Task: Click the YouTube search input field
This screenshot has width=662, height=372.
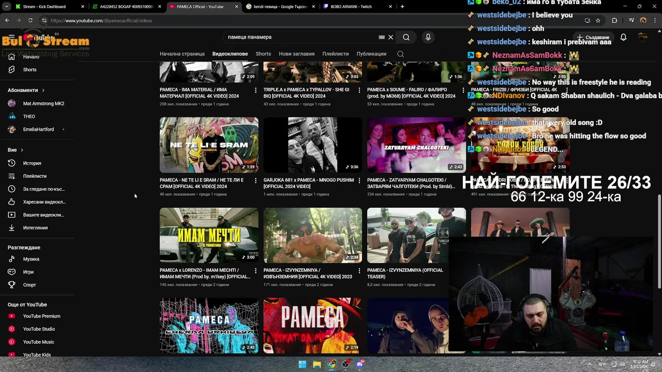Action: pos(303,37)
